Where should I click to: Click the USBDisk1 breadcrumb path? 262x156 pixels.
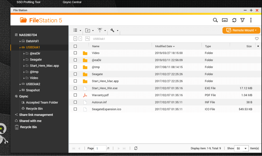tap(99, 39)
